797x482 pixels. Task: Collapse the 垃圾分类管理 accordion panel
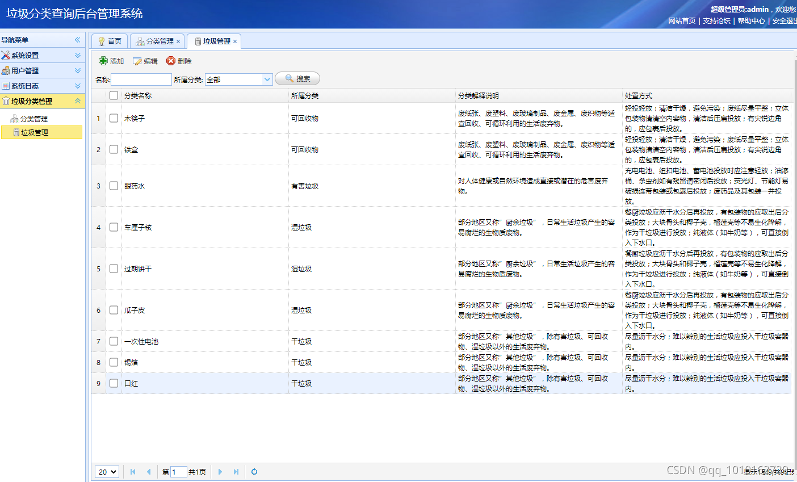(x=78, y=101)
